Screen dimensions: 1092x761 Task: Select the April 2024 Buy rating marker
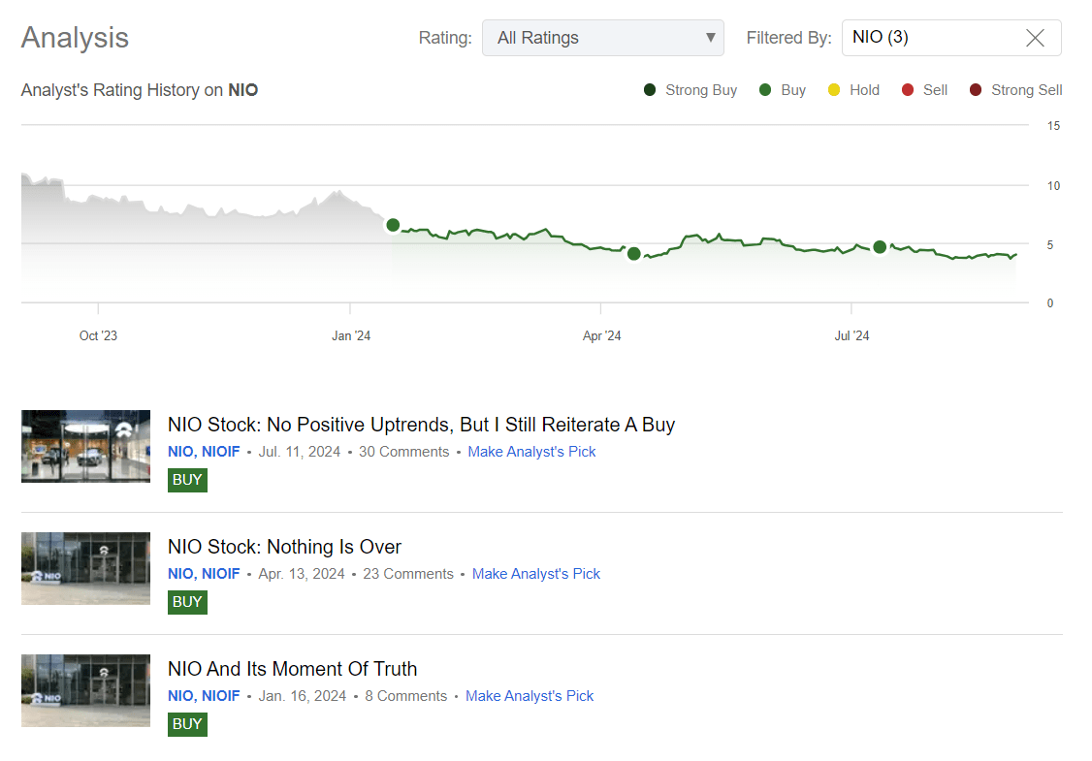coord(634,254)
